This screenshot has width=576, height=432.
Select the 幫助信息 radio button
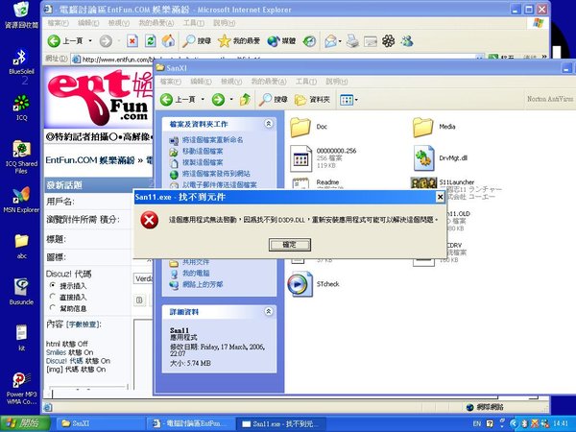click(53, 308)
